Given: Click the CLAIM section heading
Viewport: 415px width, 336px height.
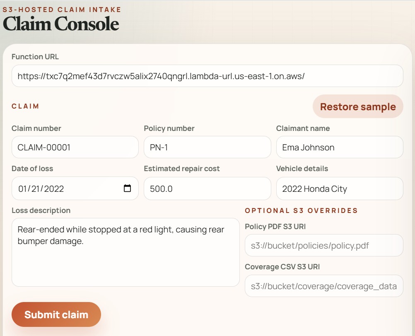Looking at the screenshot, I should pyautogui.click(x=25, y=106).
